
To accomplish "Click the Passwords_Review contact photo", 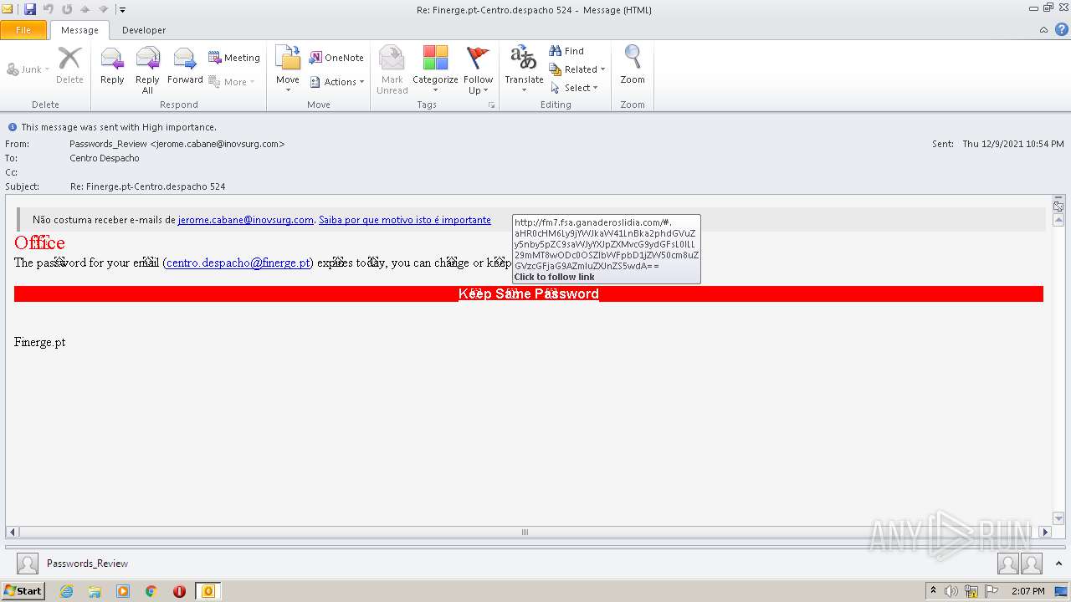I will coord(28,564).
